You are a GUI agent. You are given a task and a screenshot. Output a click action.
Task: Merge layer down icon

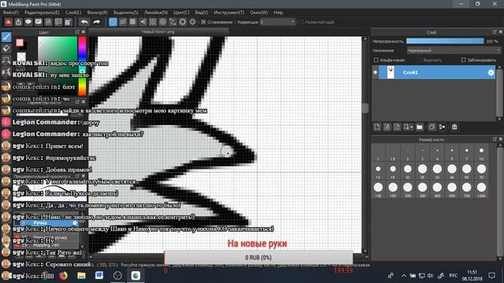coord(442,127)
